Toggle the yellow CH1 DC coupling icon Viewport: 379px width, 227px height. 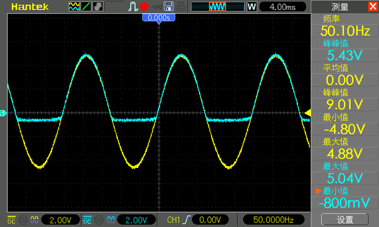[12, 219]
